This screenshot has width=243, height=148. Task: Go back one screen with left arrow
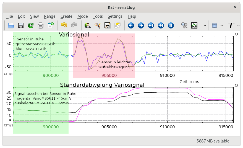(131, 25)
